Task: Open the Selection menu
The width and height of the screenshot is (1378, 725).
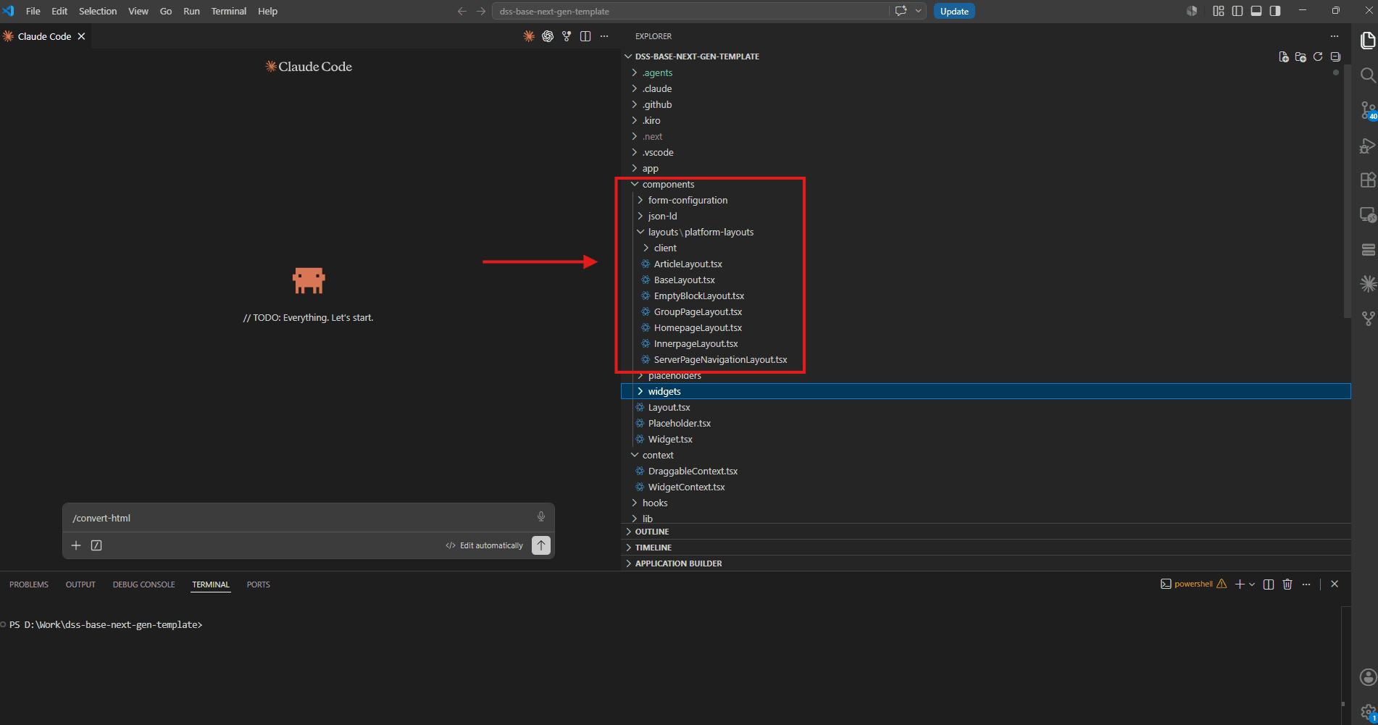Action: pos(98,11)
